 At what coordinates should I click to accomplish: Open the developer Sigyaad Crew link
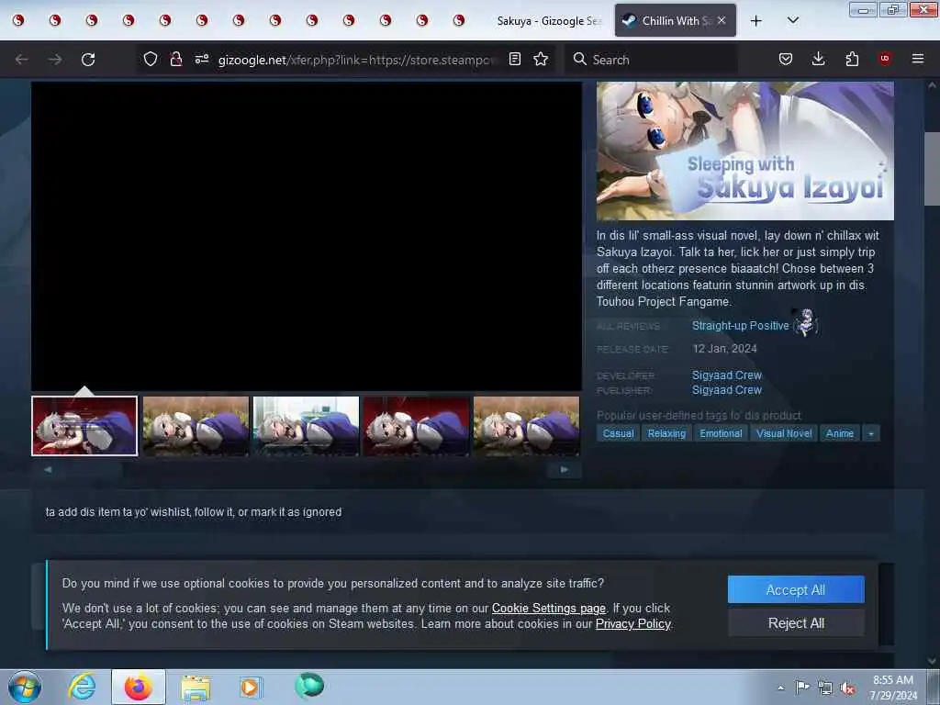pyautogui.click(x=727, y=375)
